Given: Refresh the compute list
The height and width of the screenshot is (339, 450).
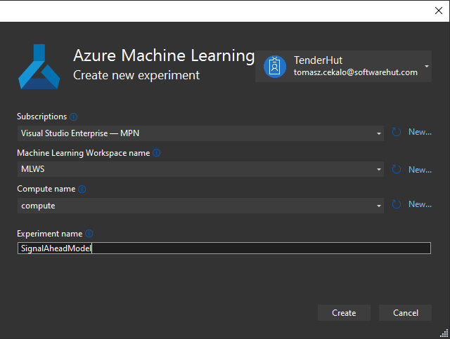Looking at the screenshot, I should 397,204.
